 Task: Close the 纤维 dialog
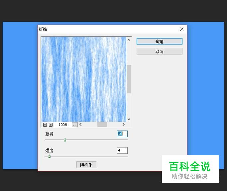click(182, 29)
